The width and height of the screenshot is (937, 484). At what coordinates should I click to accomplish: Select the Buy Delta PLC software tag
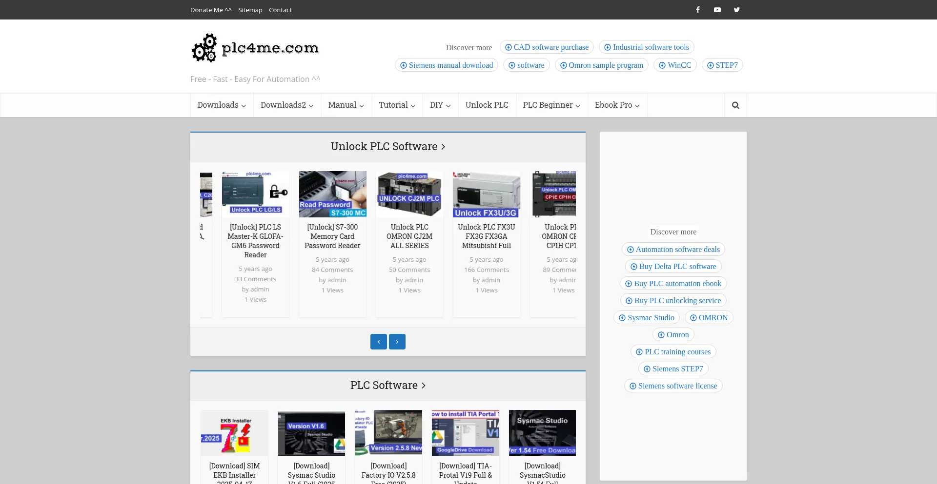673,267
